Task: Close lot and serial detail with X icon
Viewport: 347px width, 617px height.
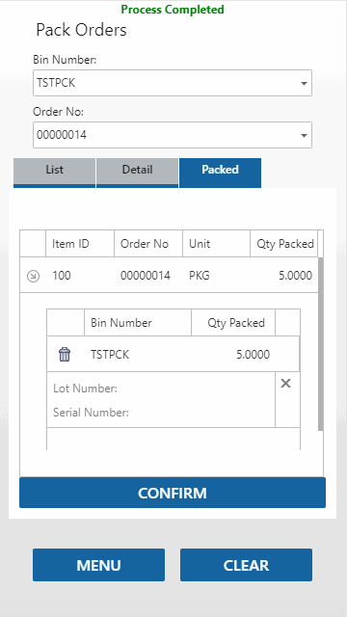Action: pos(285,384)
